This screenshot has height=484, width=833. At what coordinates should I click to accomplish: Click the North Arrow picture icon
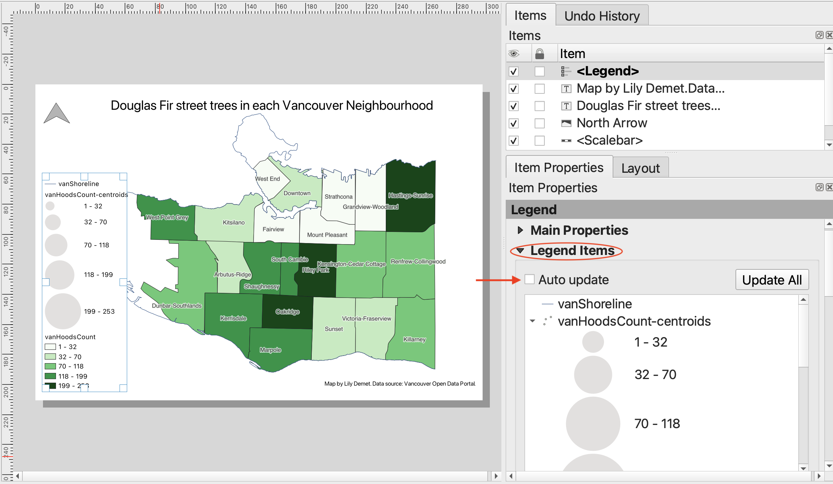click(x=566, y=123)
